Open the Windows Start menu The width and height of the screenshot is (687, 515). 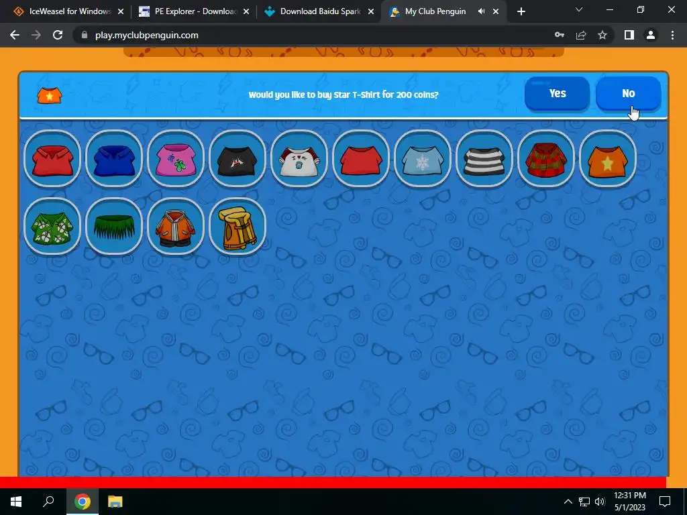coord(16,502)
